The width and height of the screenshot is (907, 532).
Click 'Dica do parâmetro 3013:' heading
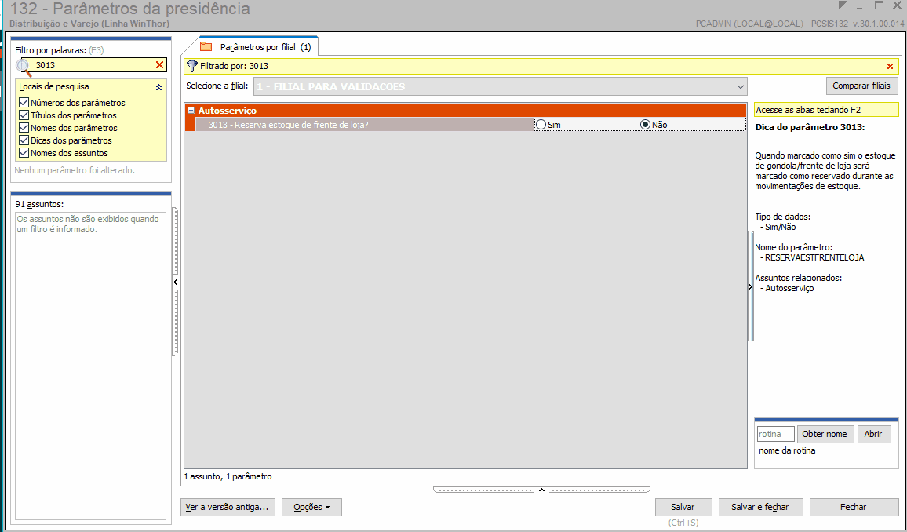(x=810, y=126)
